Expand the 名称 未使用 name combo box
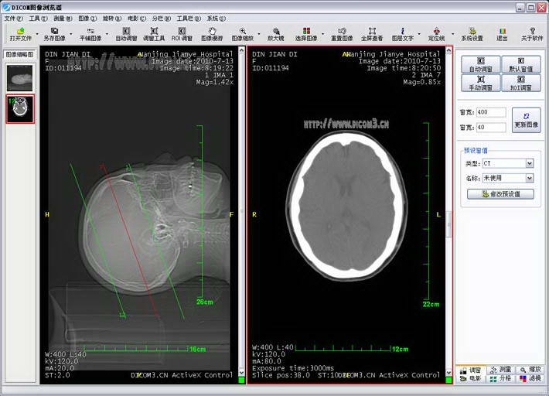 coord(530,178)
